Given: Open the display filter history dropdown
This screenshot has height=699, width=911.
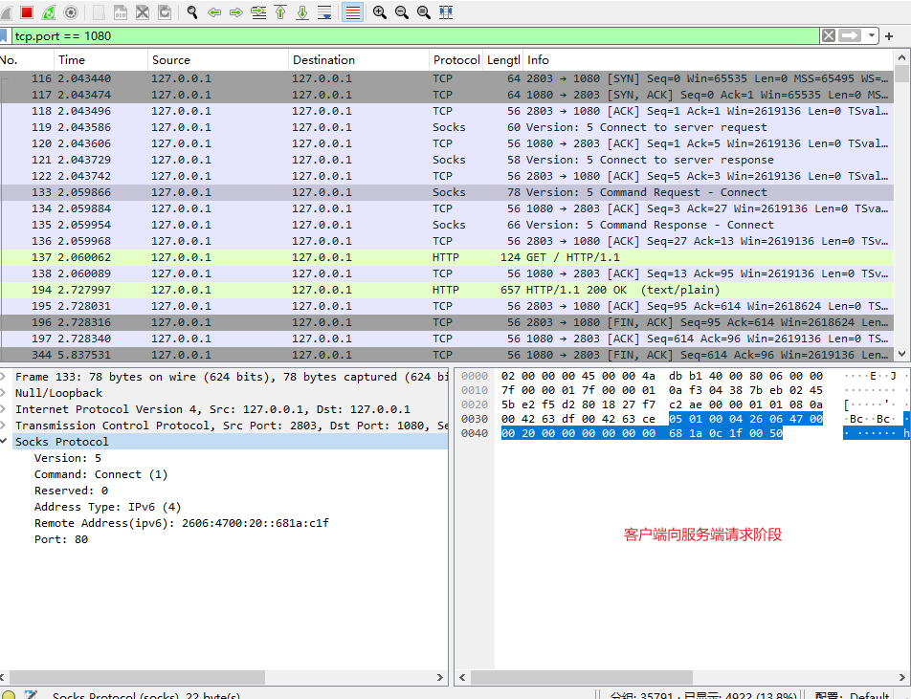Looking at the screenshot, I should [x=872, y=36].
